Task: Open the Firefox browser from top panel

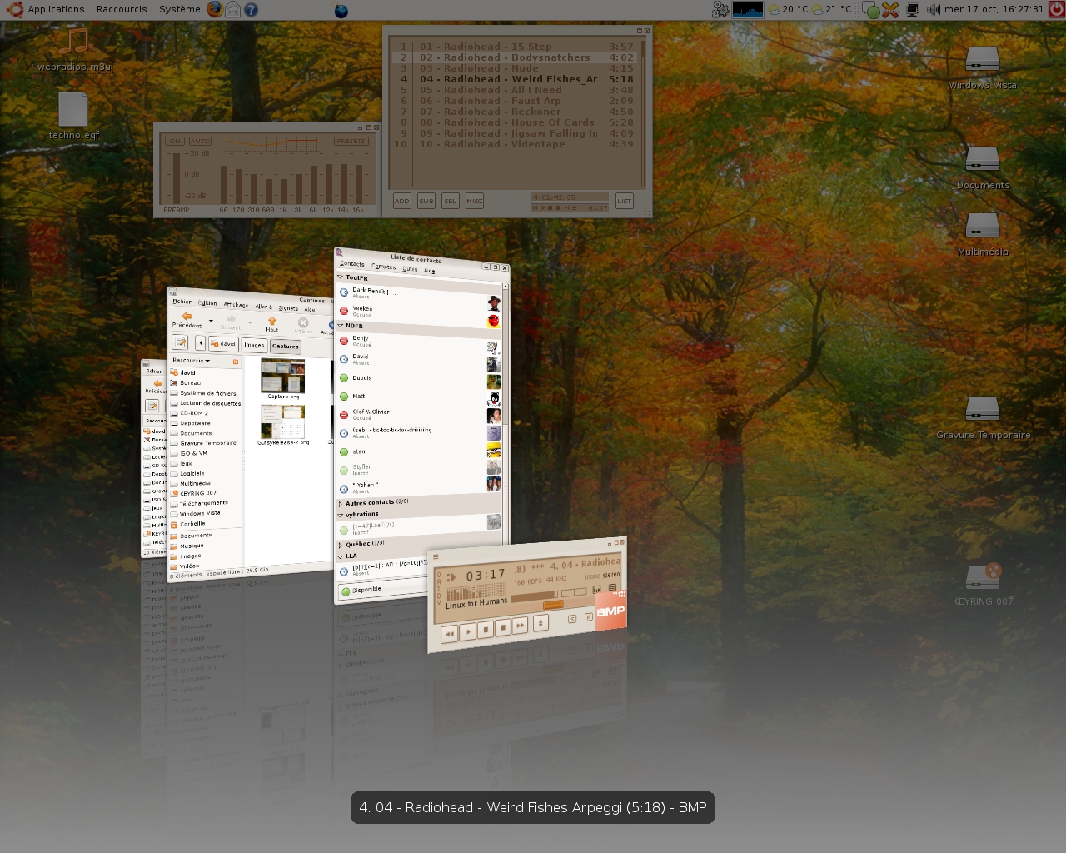Action: (215, 9)
